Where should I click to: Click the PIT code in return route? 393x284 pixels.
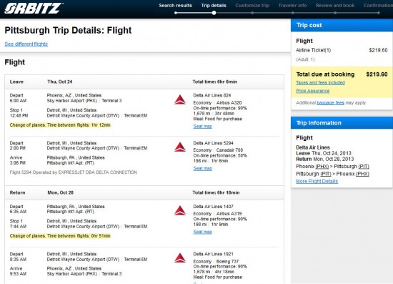click(x=326, y=174)
